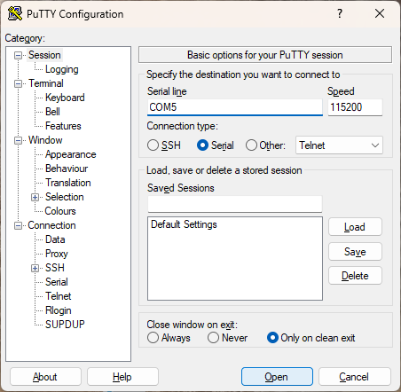Click the Speed input field
The image size is (401, 392).
(x=355, y=107)
